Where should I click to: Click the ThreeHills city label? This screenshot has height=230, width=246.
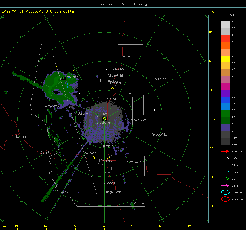pos(137,120)
